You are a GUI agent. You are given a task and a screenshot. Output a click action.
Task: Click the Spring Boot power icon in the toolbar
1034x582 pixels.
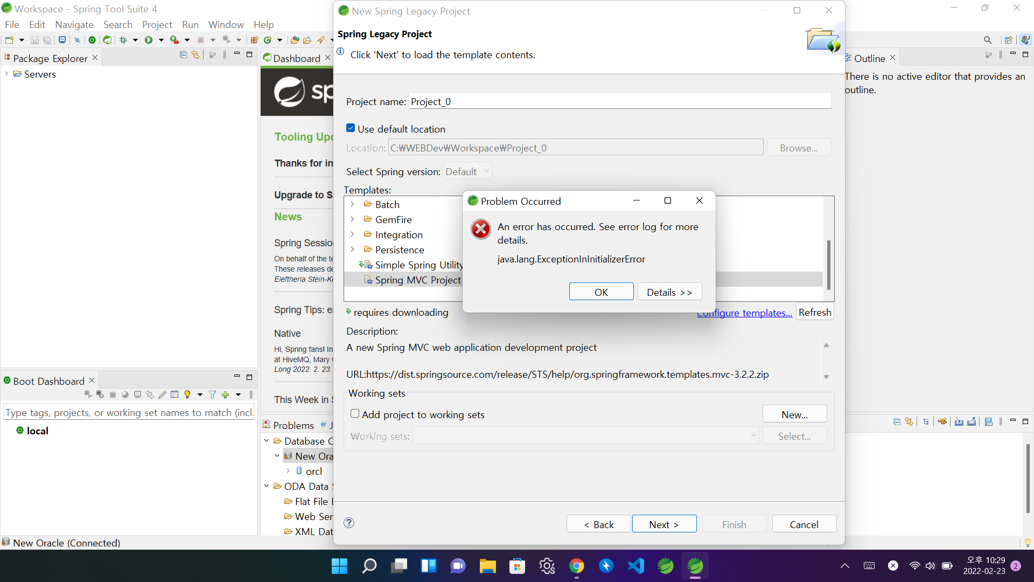(92, 40)
